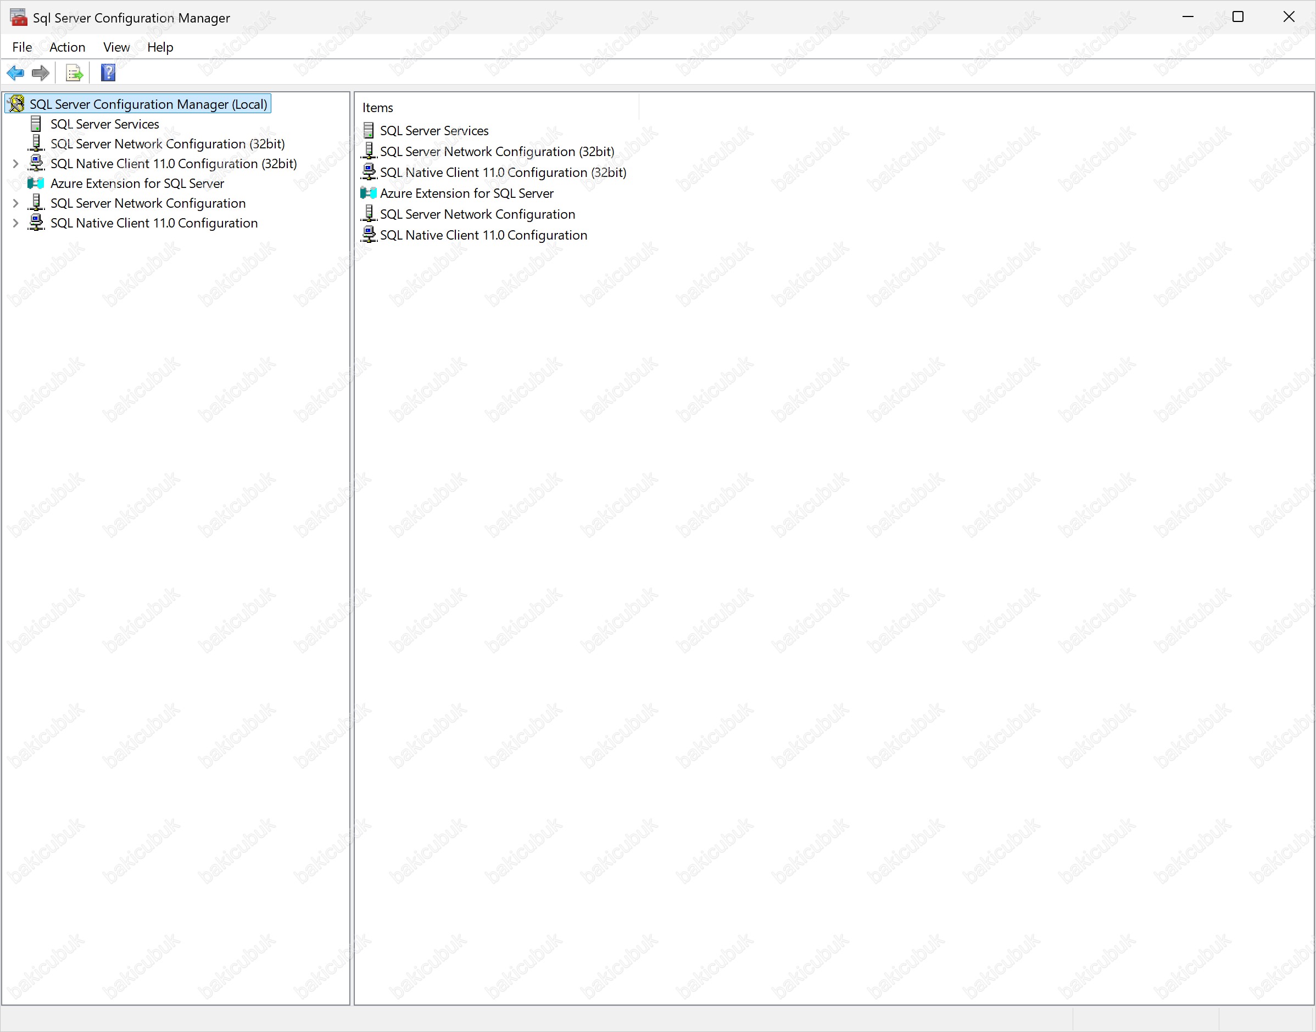Select SQL Server Network Configuration in Items list
This screenshot has width=1316, height=1032.
tap(477, 214)
